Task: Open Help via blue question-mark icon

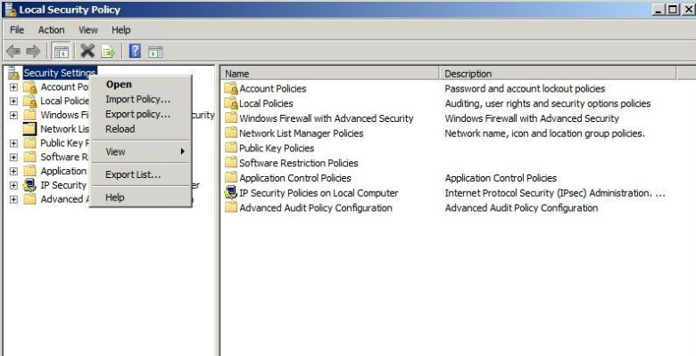Action: [x=135, y=52]
